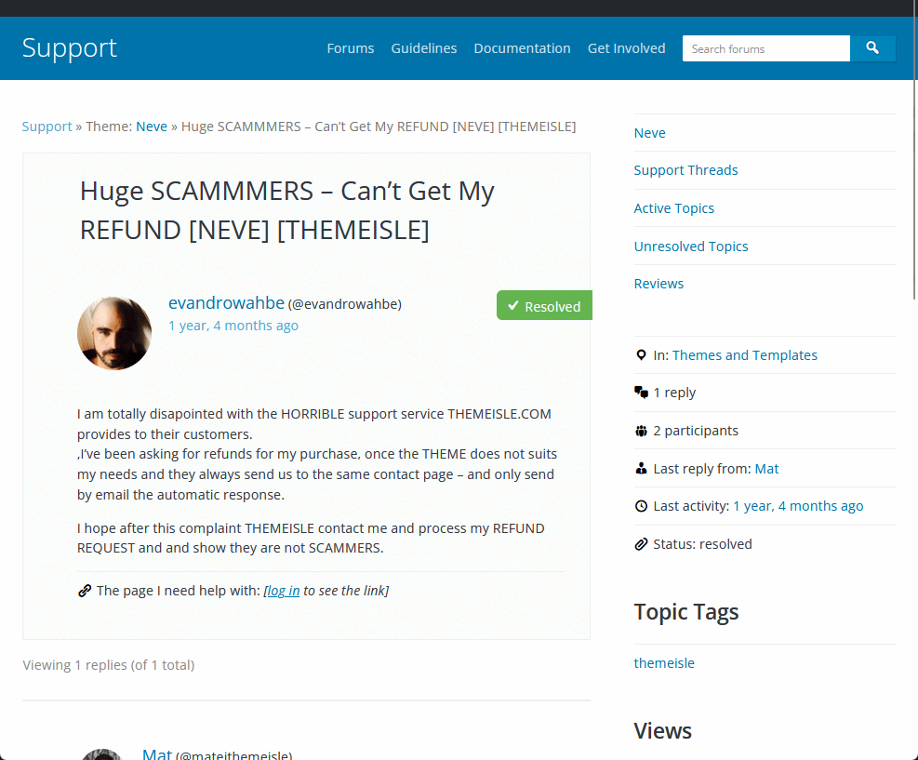Open the Themes and Templates forum link
The height and width of the screenshot is (760, 918).
click(x=745, y=355)
